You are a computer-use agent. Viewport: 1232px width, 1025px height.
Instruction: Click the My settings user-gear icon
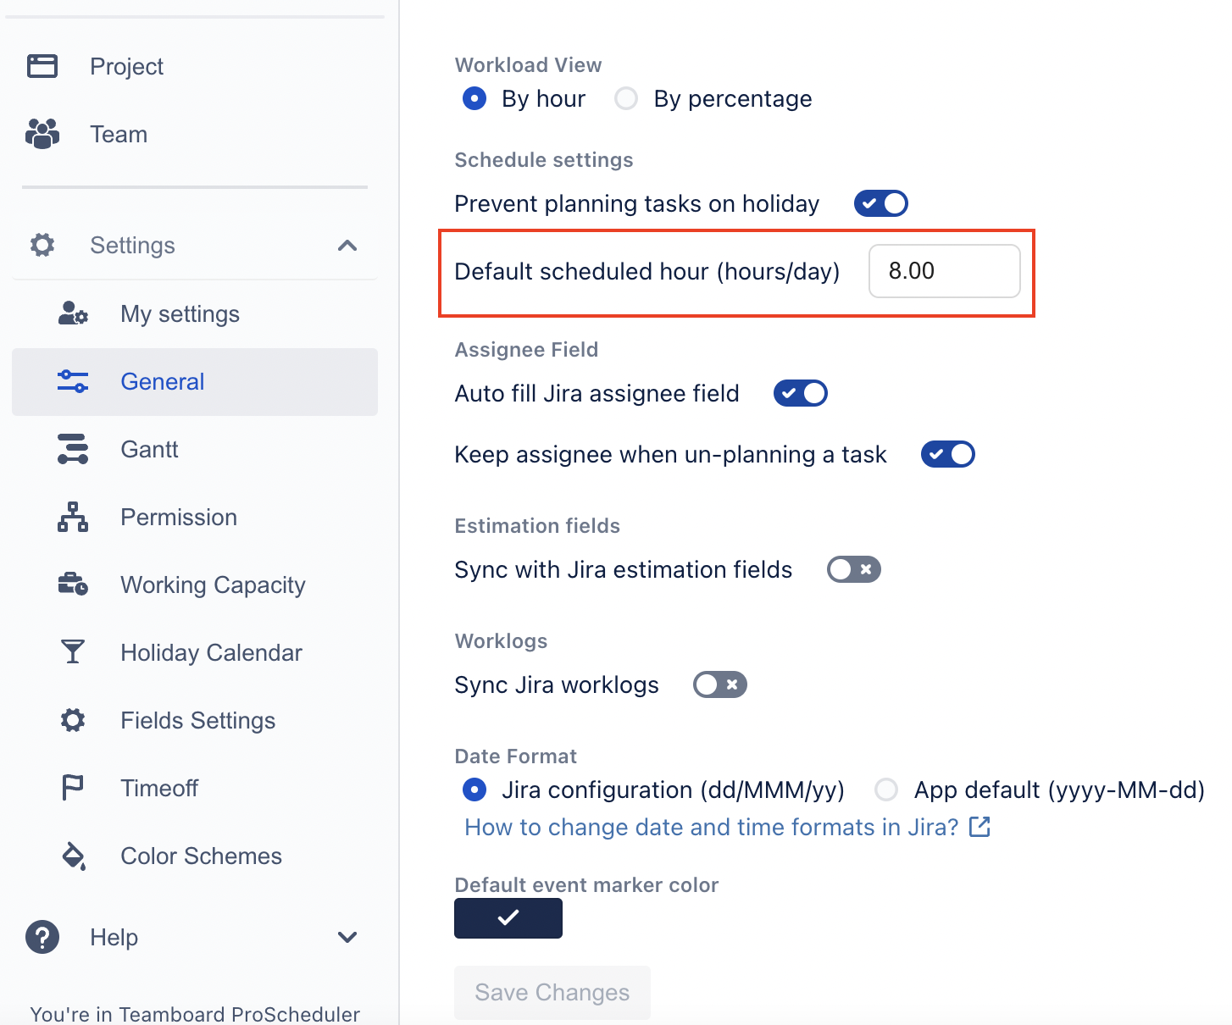point(73,313)
